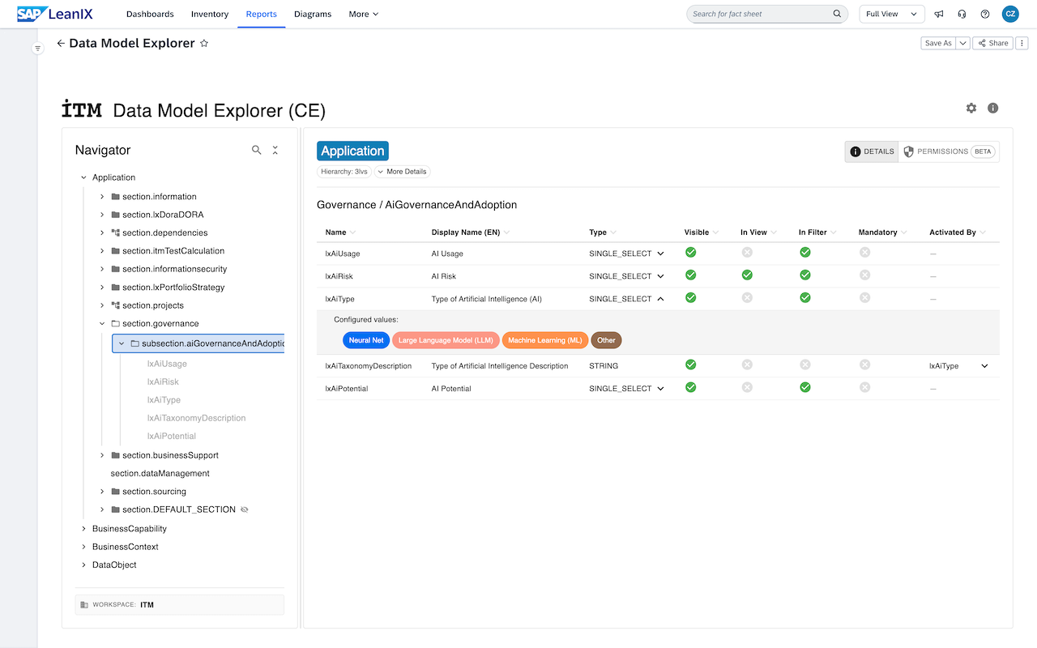Click the brown Other value chip

point(606,340)
